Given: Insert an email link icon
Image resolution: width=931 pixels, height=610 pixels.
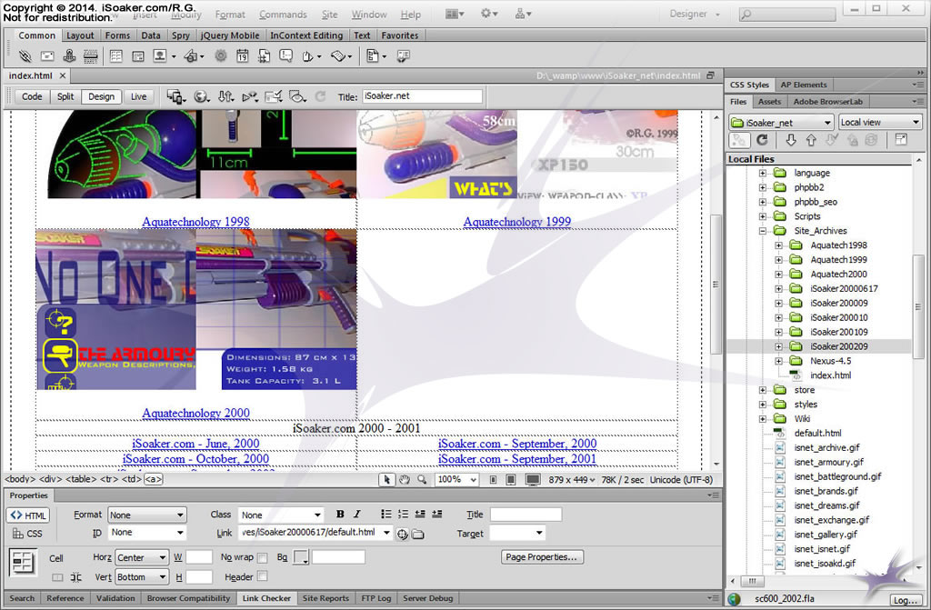Looking at the screenshot, I should pos(47,56).
